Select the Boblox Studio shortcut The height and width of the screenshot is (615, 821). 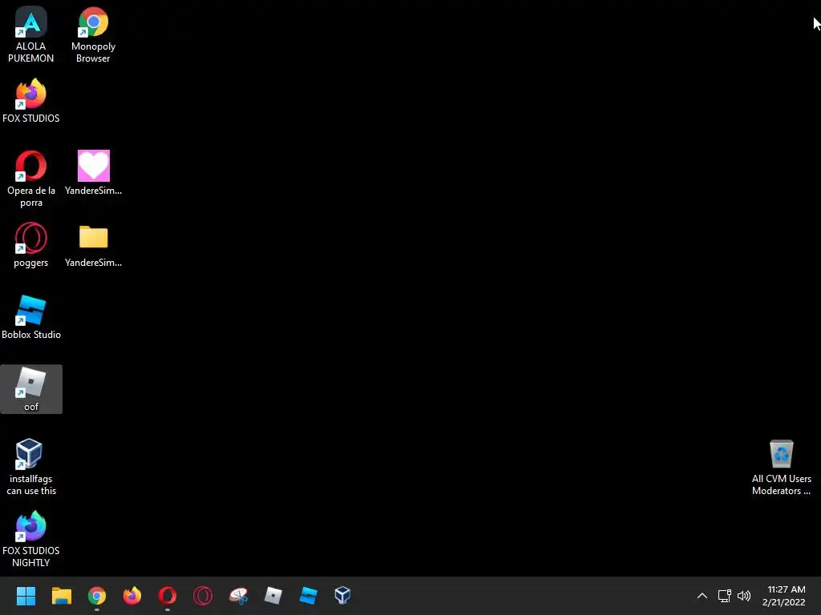point(31,317)
